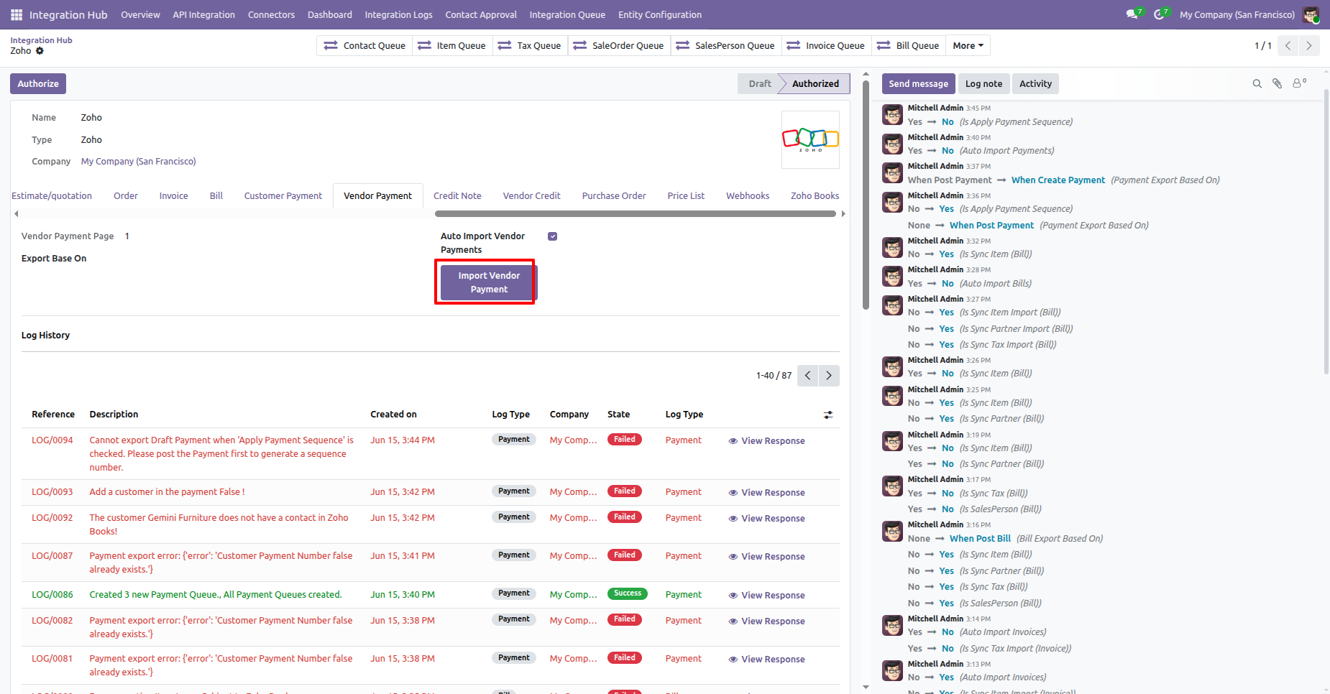
Task: Click Send message in chatter
Action: (x=918, y=83)
